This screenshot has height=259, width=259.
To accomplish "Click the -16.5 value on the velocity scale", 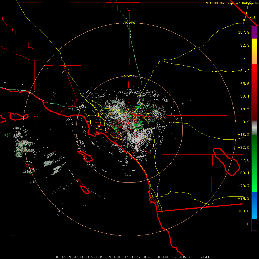I will 244,135.
